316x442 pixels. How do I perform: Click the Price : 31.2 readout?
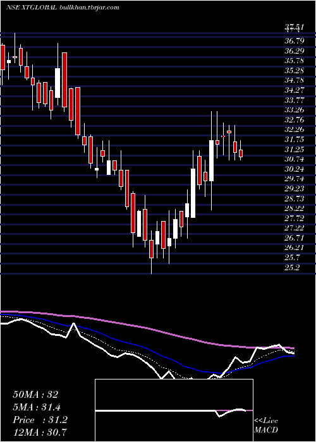(x=40, y=420)
